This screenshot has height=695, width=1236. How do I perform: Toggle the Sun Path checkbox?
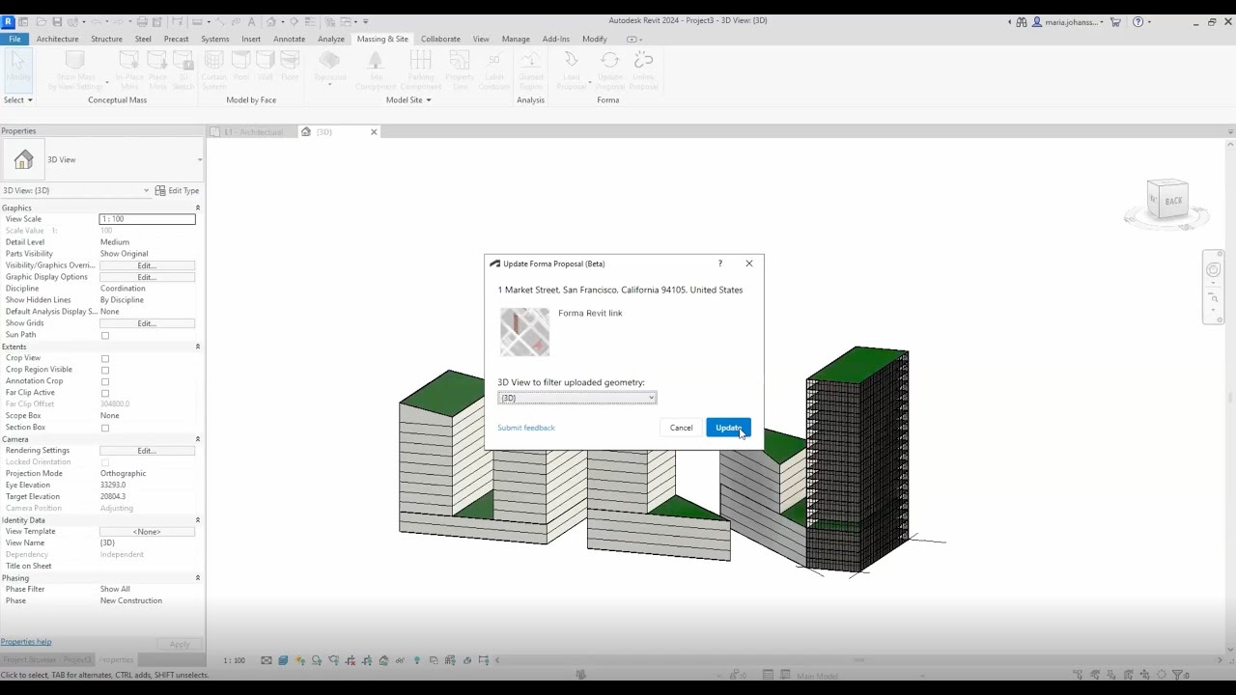(105, 335)
